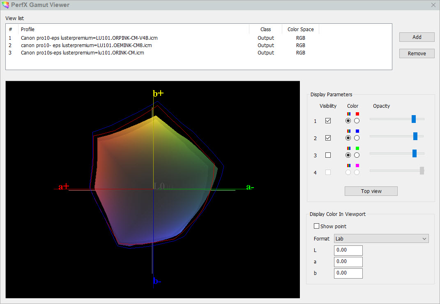
Task: Select solid color radio button for profile 1
Action: [357, 121]
